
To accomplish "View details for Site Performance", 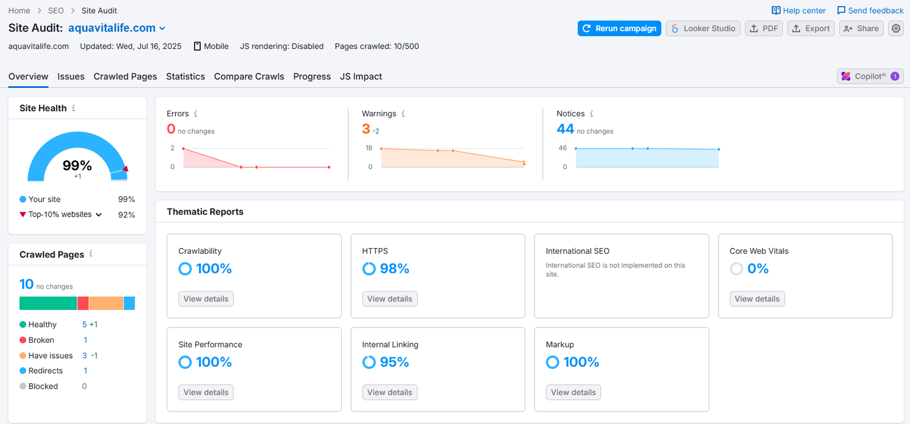I will coord(206,392).
